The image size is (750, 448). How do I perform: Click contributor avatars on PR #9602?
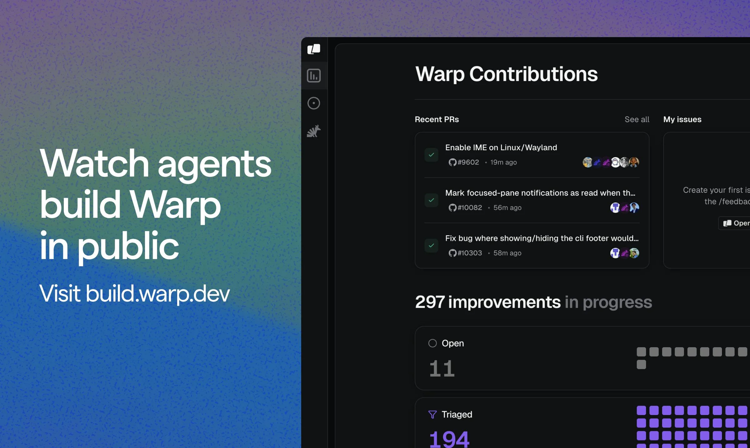click(x=611, y=162)
